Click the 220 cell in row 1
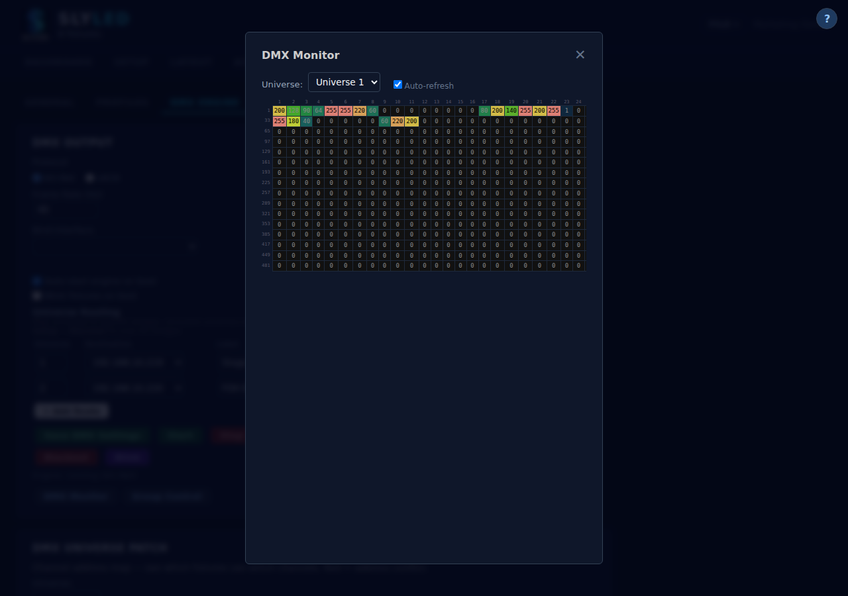 pos(360,111)
